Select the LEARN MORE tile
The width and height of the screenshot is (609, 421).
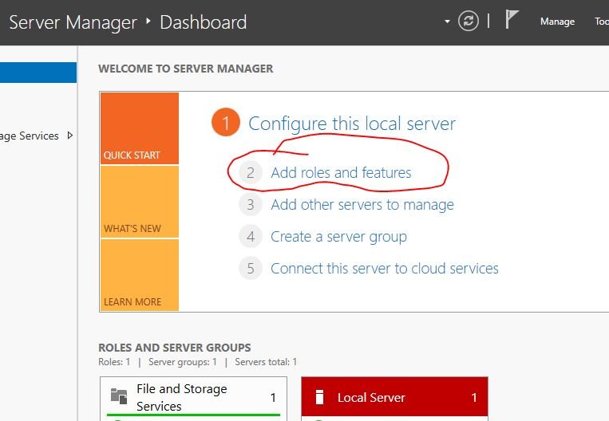point(140,275)
